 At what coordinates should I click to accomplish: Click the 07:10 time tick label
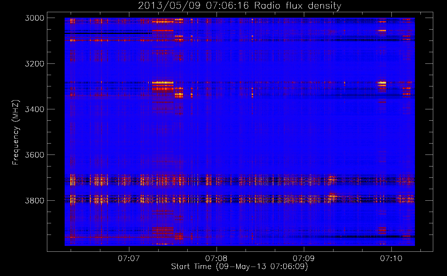[x=391, y=259]
